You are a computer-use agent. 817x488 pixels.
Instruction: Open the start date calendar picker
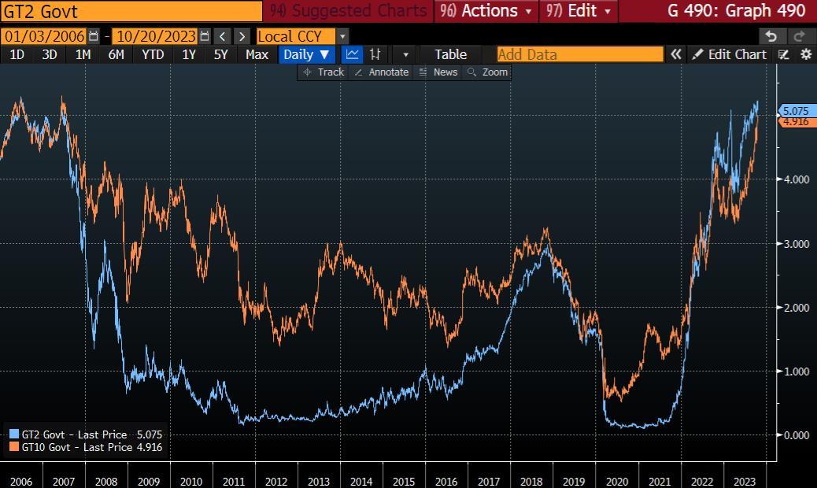coord(94,36)
